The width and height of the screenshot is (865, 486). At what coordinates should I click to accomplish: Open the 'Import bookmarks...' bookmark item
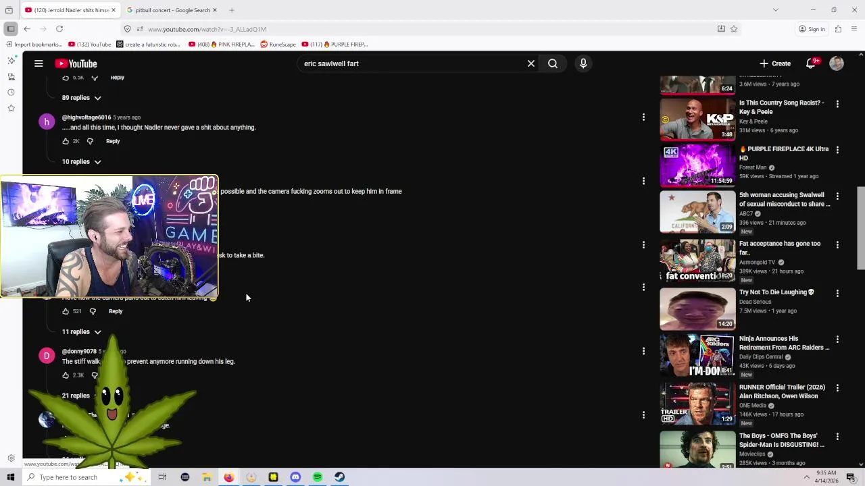point(34,45)
